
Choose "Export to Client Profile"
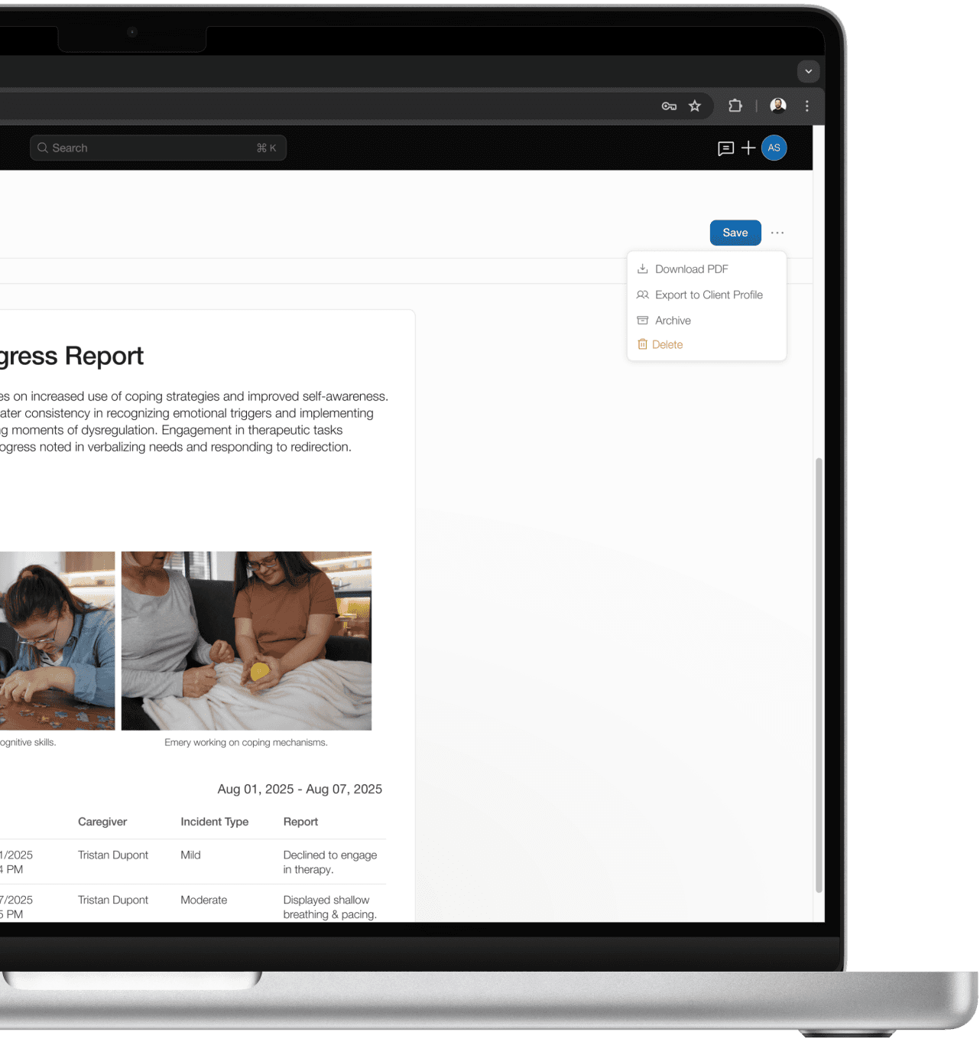[x=709, y=295]
